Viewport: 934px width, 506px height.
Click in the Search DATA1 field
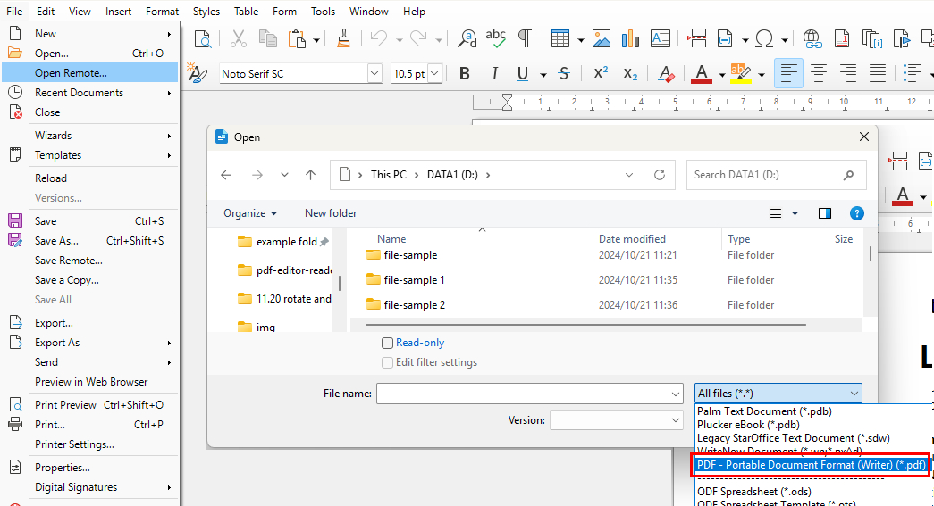tap(776, 175)
